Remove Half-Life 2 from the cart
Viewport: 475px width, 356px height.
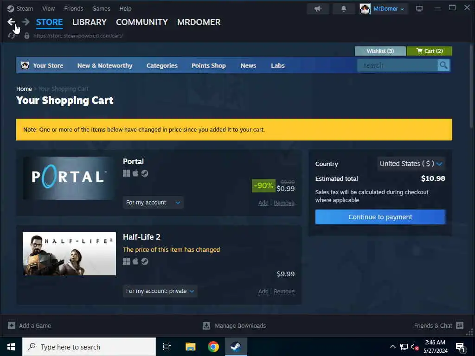[284, 291]
